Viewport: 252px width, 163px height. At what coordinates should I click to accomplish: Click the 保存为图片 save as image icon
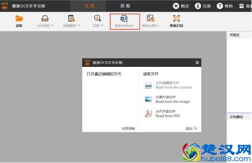coord(150,18)
